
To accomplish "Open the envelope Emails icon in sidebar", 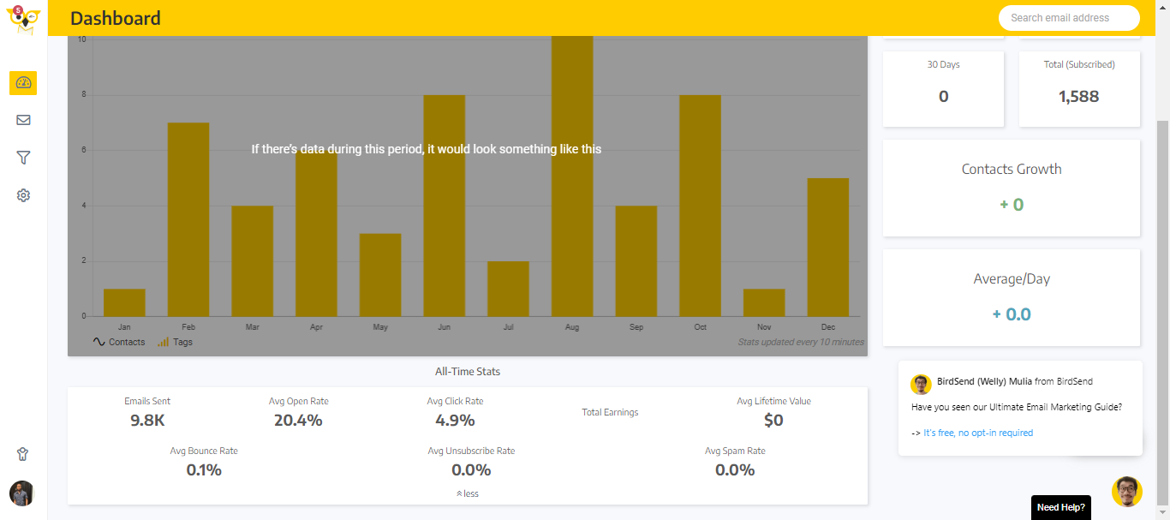I will click(x=23, y=120).
